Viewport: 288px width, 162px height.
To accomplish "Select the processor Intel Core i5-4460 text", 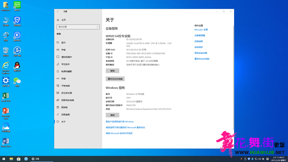I will pyautogui.click(x=149, y=44).
